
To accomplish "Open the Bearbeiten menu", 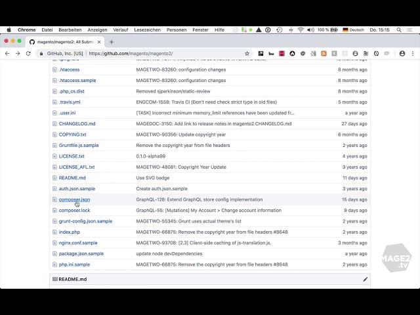I will [70, 30].
